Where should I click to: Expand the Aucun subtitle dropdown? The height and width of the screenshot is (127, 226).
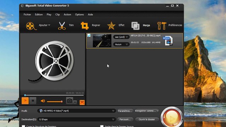point(121,44)
